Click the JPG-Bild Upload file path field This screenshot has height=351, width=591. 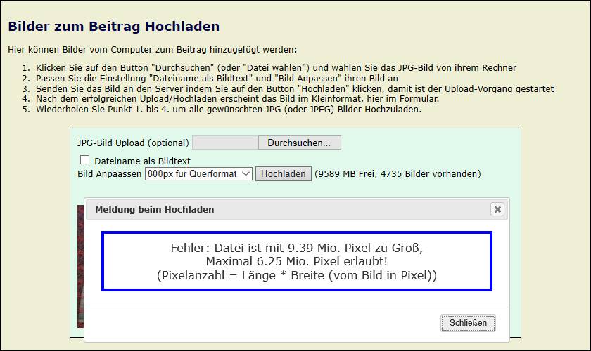[x=225, y=143]
